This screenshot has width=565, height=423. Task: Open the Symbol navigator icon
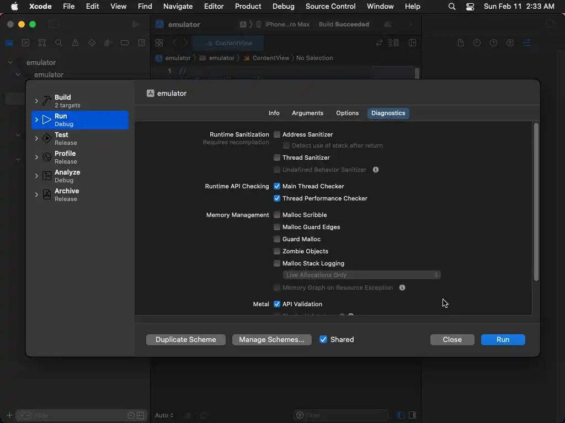[42, 43]
